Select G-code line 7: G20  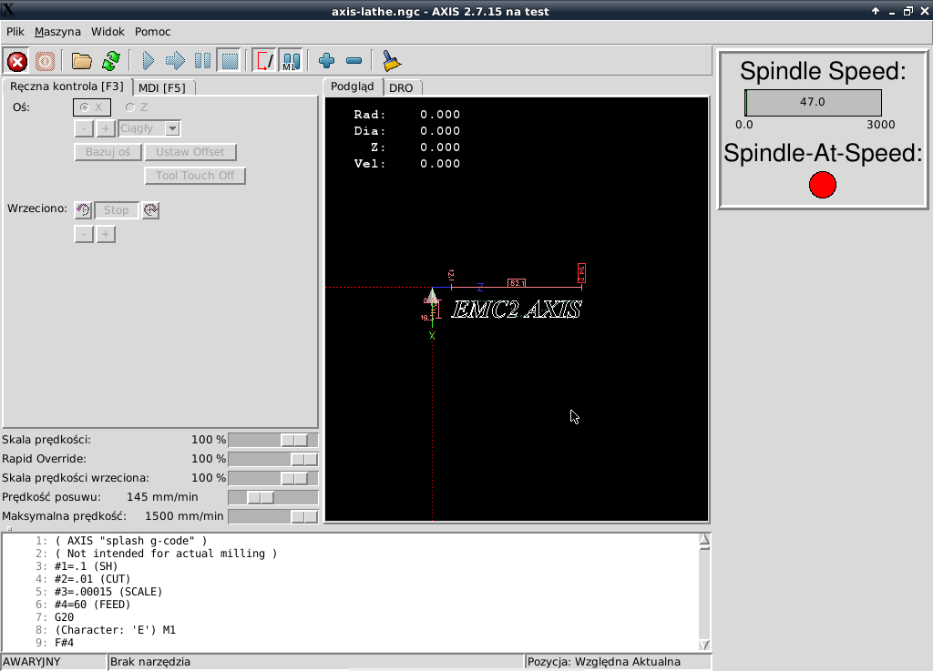(x=64, y=617)
